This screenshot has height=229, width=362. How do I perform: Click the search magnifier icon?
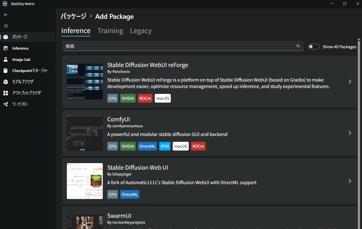coord(298,46)
